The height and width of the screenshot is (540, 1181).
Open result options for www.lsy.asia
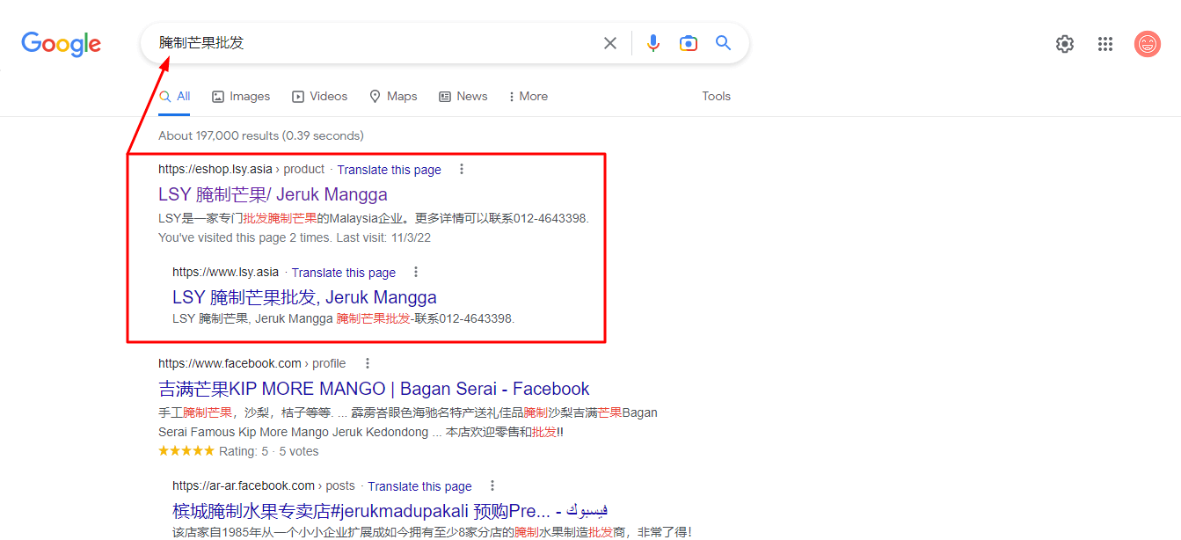tap(416, 272)
